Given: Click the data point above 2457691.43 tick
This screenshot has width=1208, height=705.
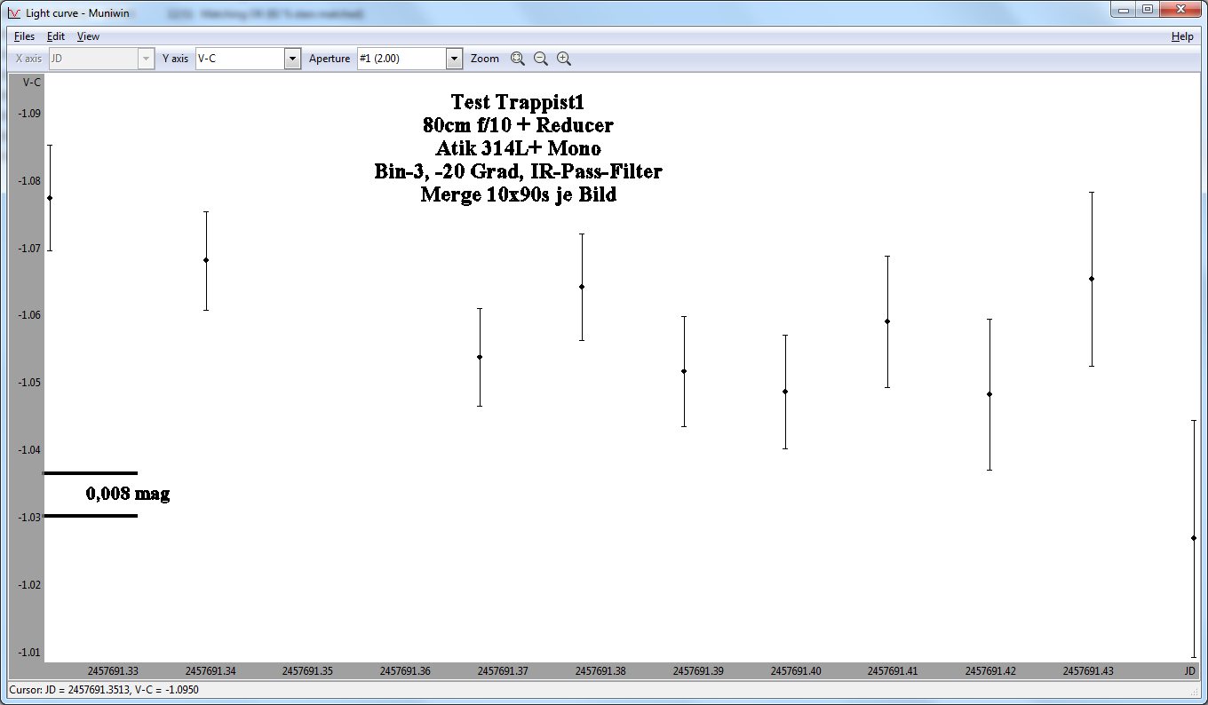Looking at the screenshot, I should (x=1092, y=279).
